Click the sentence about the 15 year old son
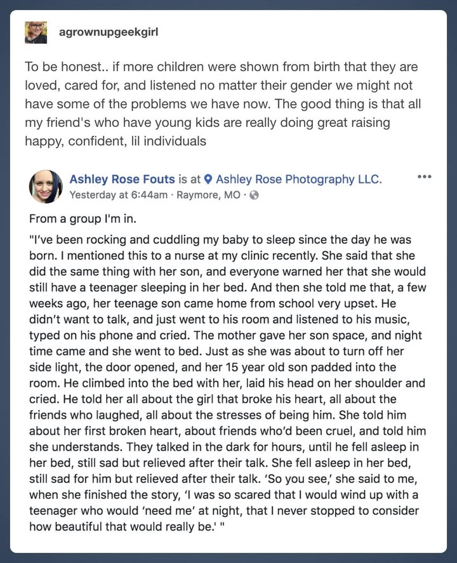Image resolution: width=457 pixels, height=563 pixels. [x=228, y=368]
